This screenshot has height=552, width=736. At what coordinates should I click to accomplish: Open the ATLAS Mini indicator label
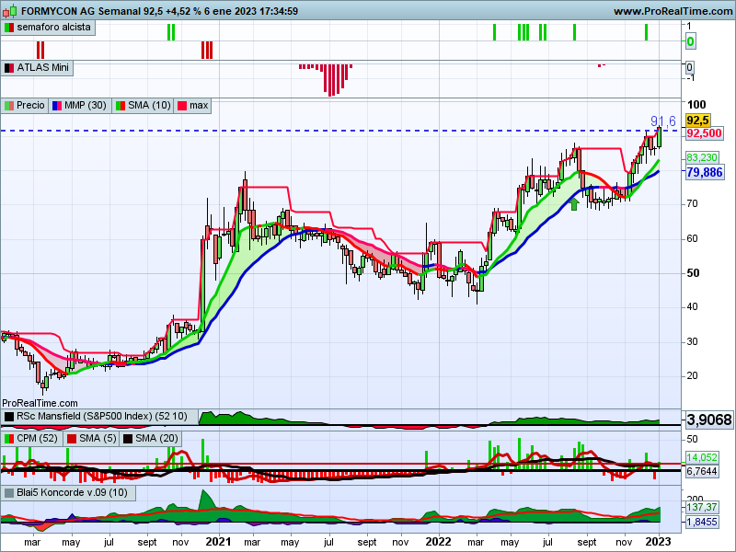tap(42, 67)
